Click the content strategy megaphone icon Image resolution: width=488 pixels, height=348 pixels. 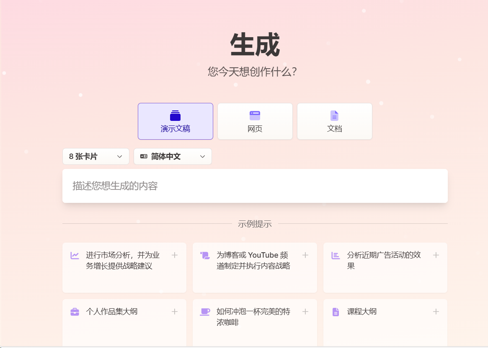[205, 255]
